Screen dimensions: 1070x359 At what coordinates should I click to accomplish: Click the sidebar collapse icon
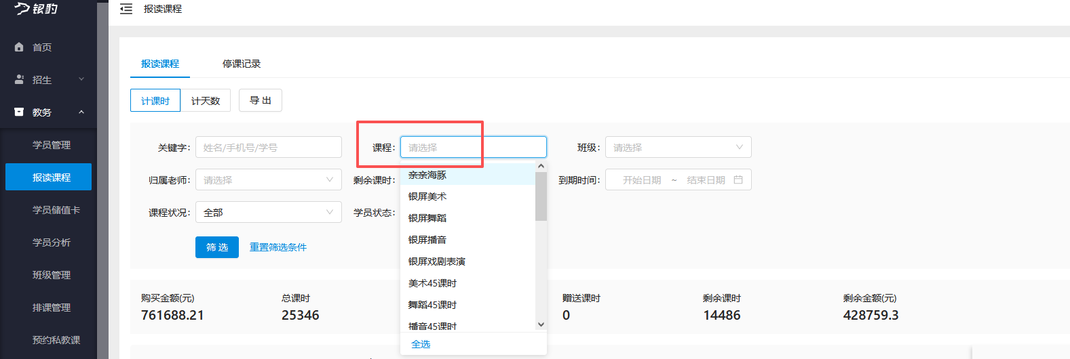pyautogui.click(x=126, y=9)
